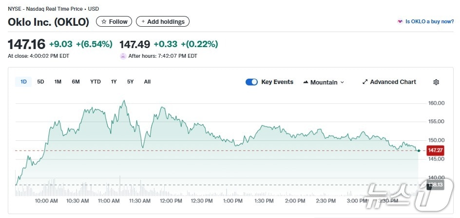The image size is (460, 218).
Task: Open the 'Is OKLO a buy now?' link
Action: click(429, 22)
